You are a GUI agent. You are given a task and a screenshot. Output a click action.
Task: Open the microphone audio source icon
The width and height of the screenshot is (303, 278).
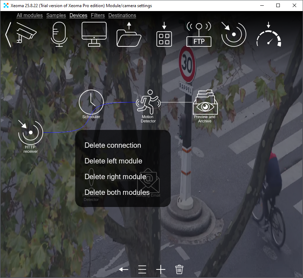[59, 34]
